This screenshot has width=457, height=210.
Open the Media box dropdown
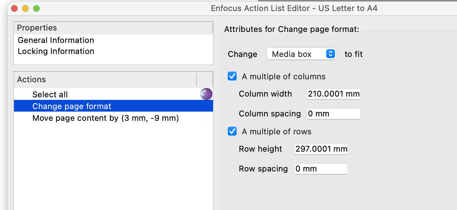coord(301,54)
